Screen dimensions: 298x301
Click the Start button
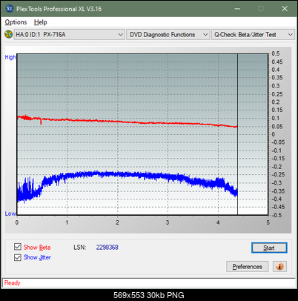269,248
